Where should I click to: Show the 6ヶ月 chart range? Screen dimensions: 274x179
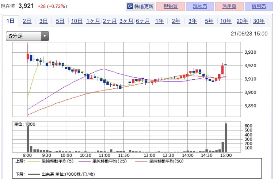(x=143, y=21)
